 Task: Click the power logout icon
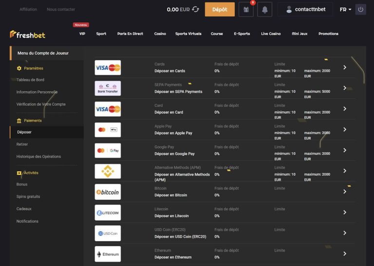coord(360,10)
